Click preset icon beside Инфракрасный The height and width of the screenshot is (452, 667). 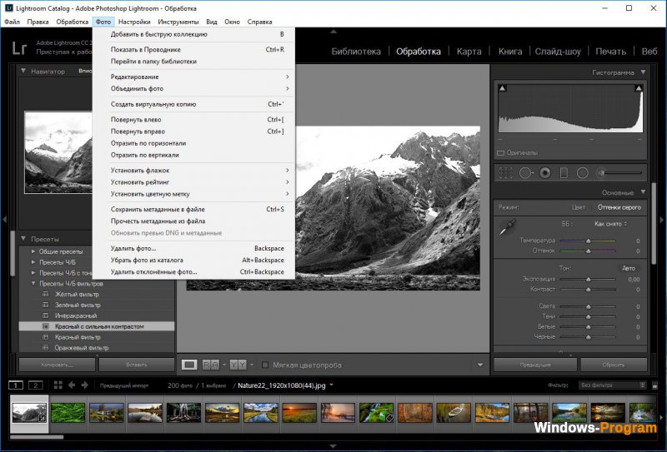click(46, 315)
